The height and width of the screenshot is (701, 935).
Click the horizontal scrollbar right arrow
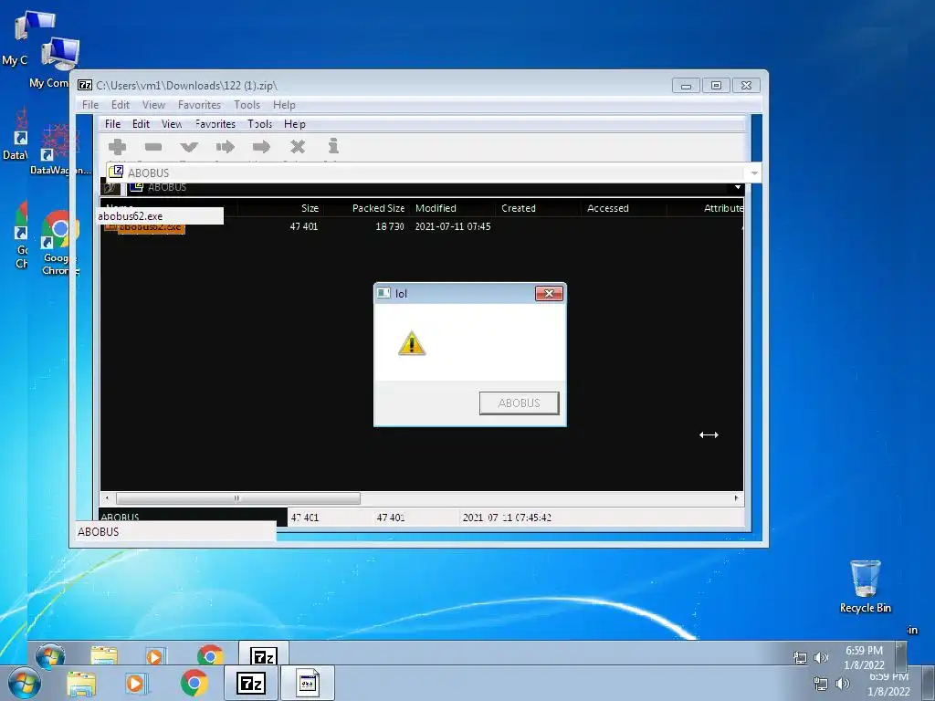737,497
